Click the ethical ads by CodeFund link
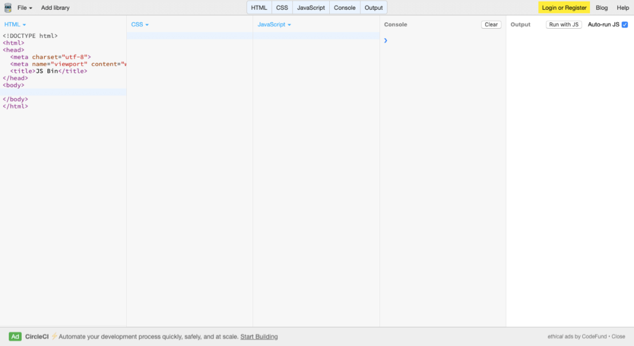 [x=577, y=337]
